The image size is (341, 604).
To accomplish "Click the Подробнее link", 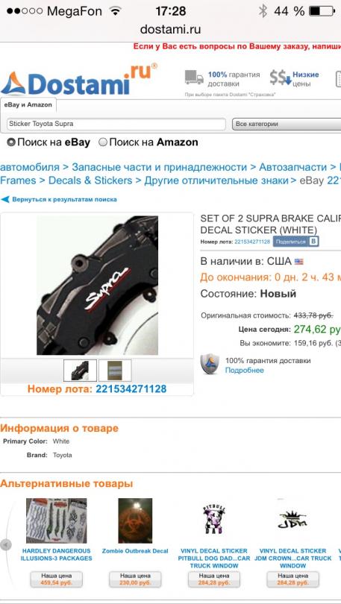I will pyautogui.click(x=245, y=370).
